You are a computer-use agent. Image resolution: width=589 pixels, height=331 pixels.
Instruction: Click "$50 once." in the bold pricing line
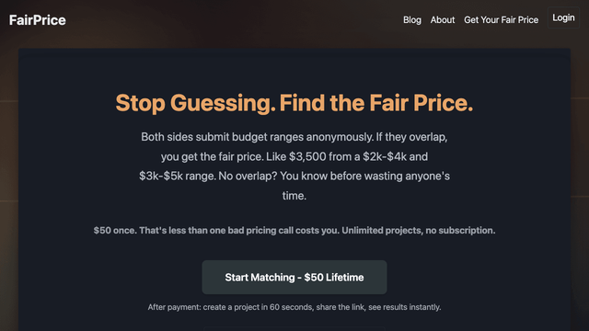coord(115,231)
